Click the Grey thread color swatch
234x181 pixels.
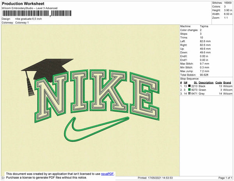tap(190, 93)
